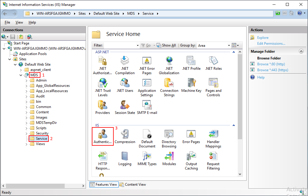Open Connection Strings feature
Image resolution: width=308 pixels, height=196 pixels.
pyautogui.click(x=169, y=87)
